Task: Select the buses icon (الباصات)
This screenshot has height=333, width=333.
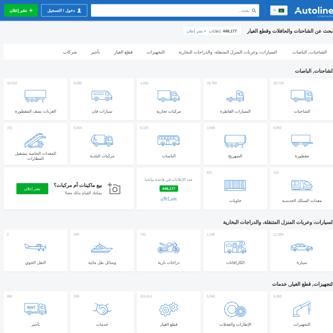Action: point(168,140)
